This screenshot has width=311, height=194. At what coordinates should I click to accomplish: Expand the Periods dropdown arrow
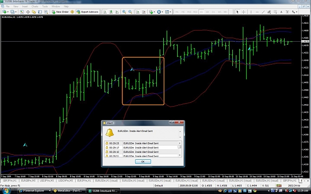(162, 12)
